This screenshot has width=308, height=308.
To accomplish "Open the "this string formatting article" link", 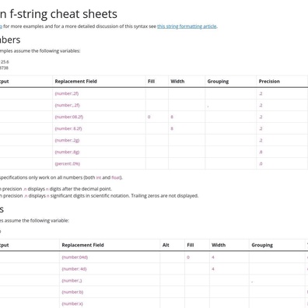I will point(187,26).
